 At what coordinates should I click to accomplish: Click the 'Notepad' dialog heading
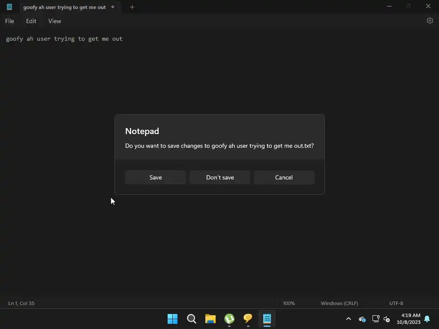click(142, 131)
